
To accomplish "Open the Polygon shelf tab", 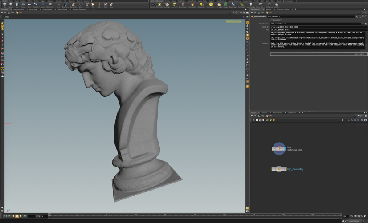I will click(23, 1).
